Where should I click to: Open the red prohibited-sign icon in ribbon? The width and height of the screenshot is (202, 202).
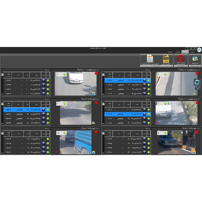[x=181, y=59]
